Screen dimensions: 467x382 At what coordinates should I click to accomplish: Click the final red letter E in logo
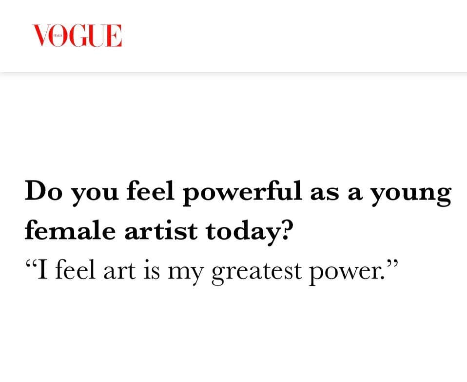click(x=114, y=36)
